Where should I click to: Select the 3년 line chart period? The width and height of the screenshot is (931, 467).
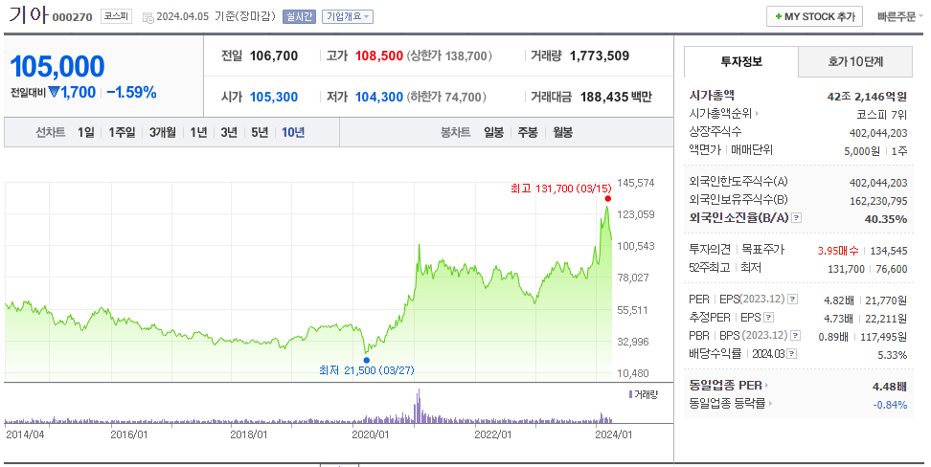tap(229, 132)
